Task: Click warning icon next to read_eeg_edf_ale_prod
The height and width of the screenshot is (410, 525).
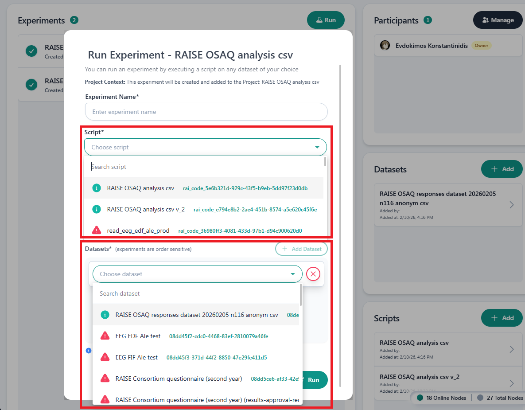Action: tap(96, 230)
